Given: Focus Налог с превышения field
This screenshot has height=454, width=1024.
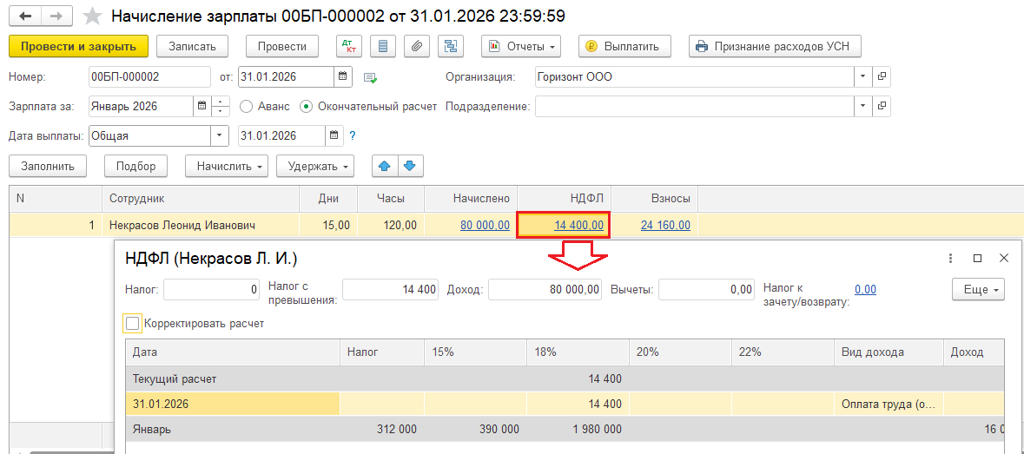Looking at the screenshot, I should (391, 290).
